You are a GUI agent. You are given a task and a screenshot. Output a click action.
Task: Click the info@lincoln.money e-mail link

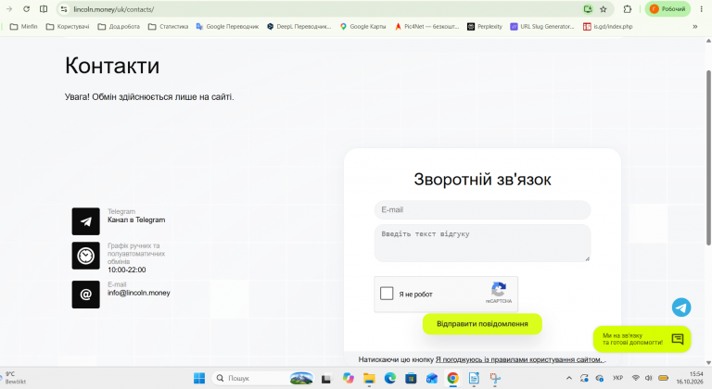coord(138,293)
